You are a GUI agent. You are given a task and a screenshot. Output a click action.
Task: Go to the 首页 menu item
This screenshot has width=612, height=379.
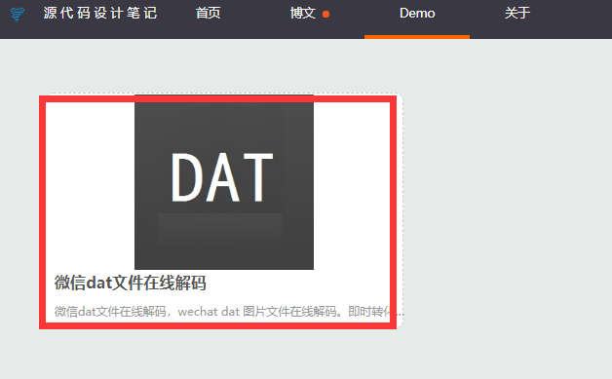(x=208, y=14)
